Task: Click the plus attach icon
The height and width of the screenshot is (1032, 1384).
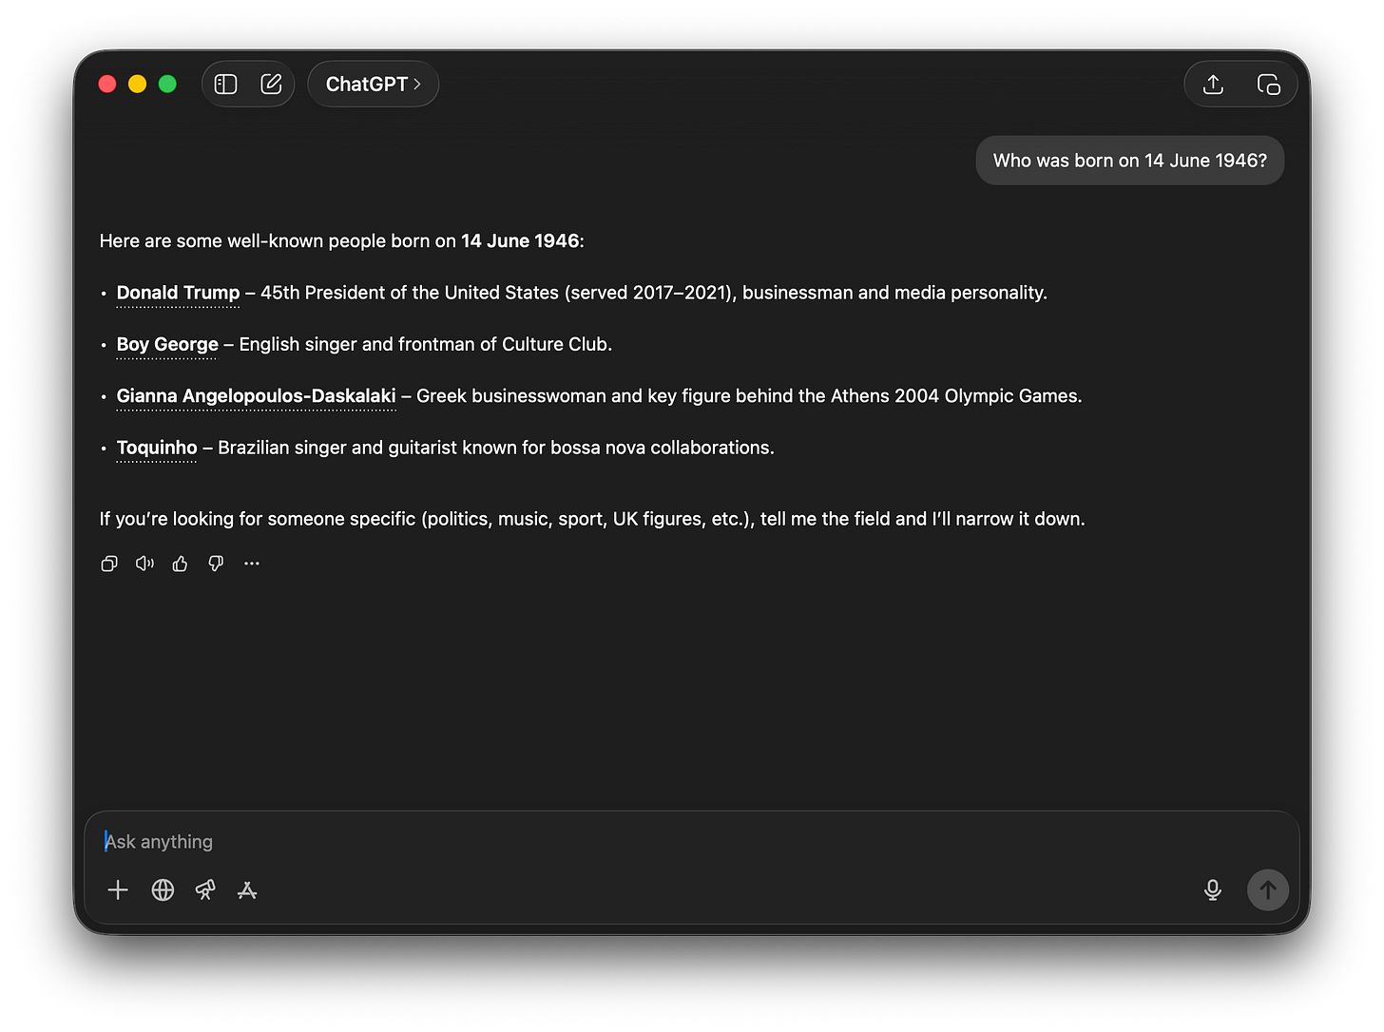Action: 118,890
